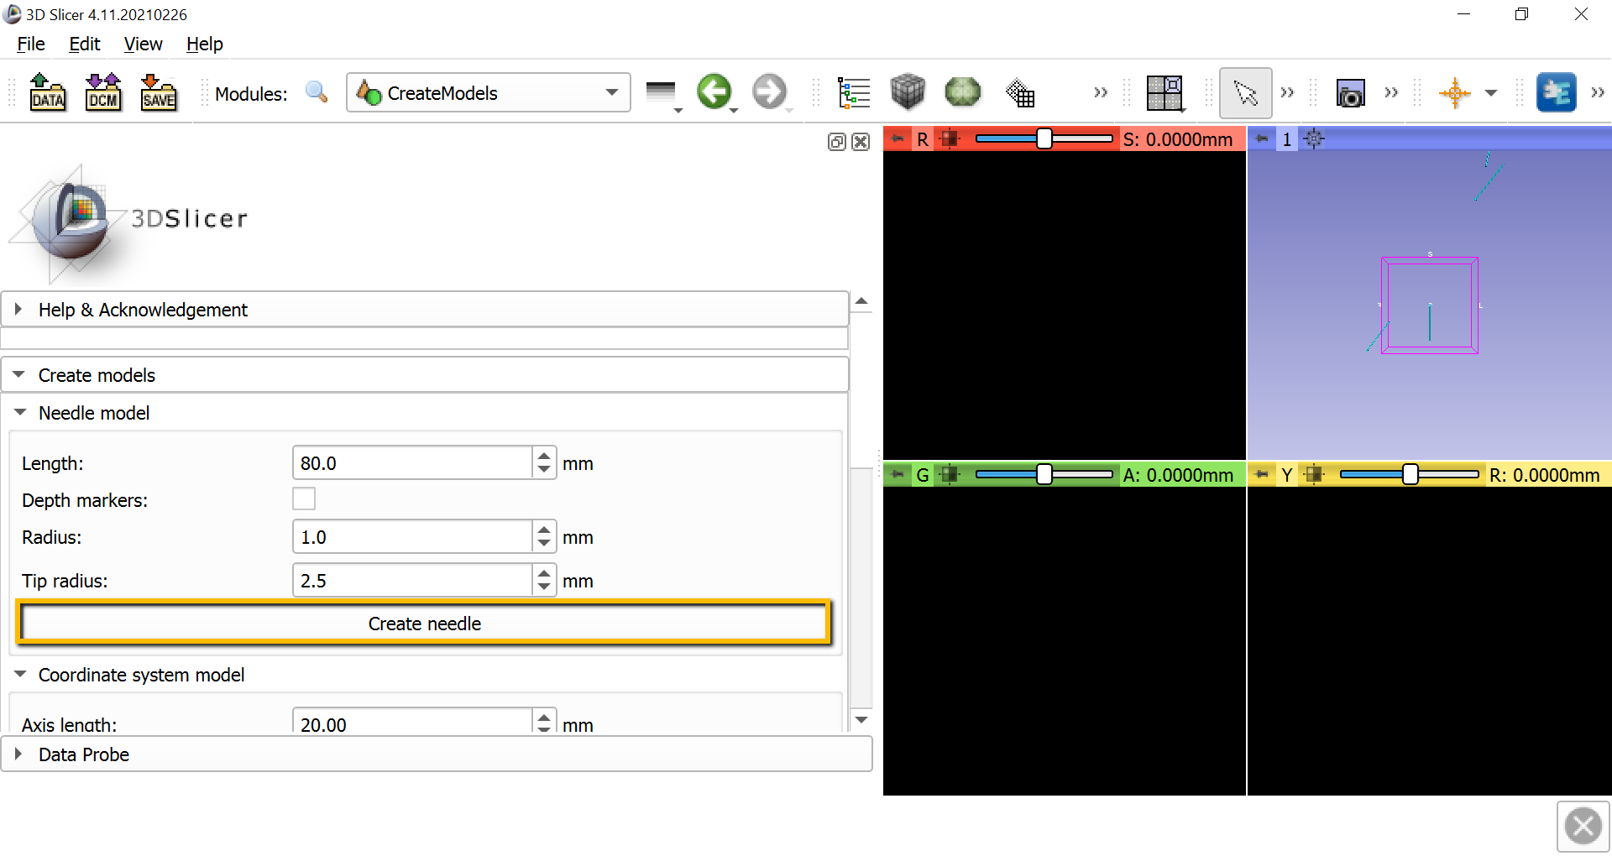Open the File menu
The image size is (1612, 856).
(31, 44)
